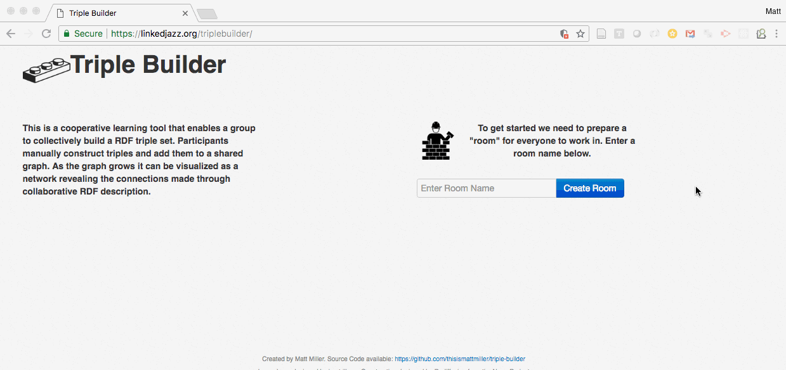Select the Triple Builder browser tab
786x370 pixels.
pos(119,13)
